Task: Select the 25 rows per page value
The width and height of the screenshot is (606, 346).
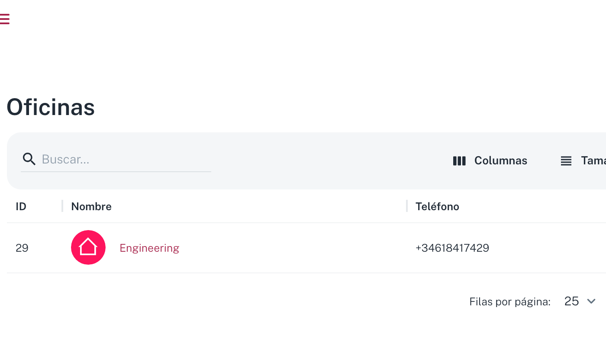Action: coord(572,301)
